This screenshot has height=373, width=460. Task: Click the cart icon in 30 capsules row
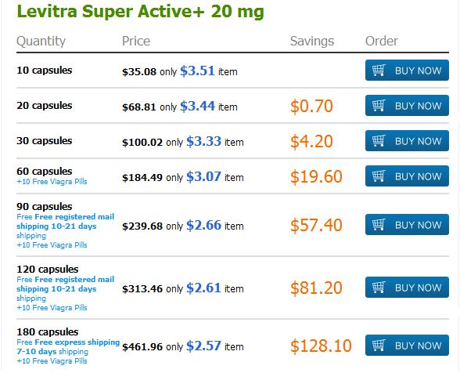(x=379, y=141)
